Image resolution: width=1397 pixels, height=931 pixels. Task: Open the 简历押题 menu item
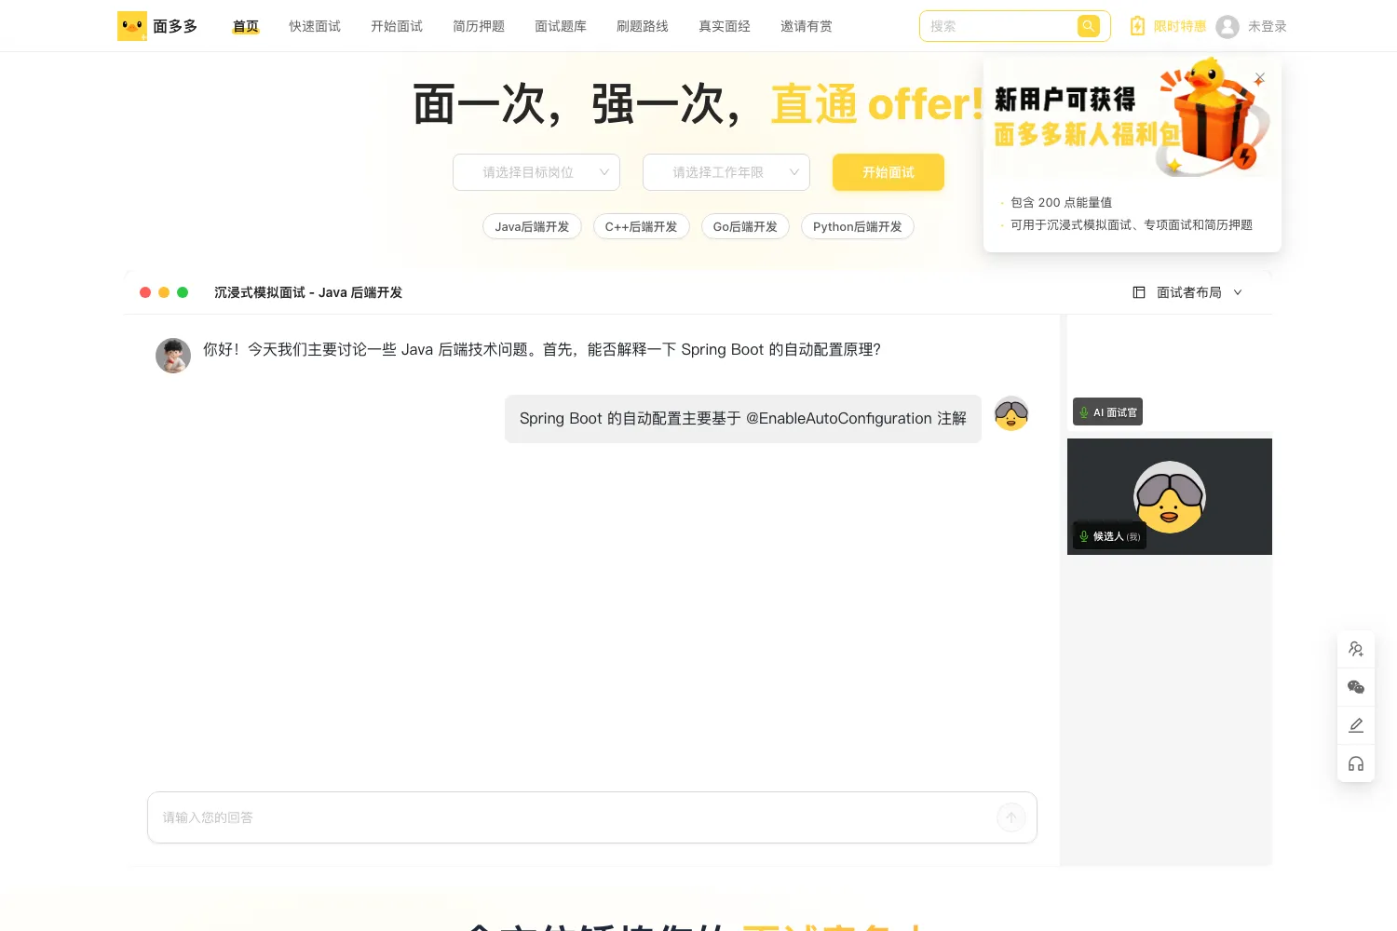click(x=479, y=26)
